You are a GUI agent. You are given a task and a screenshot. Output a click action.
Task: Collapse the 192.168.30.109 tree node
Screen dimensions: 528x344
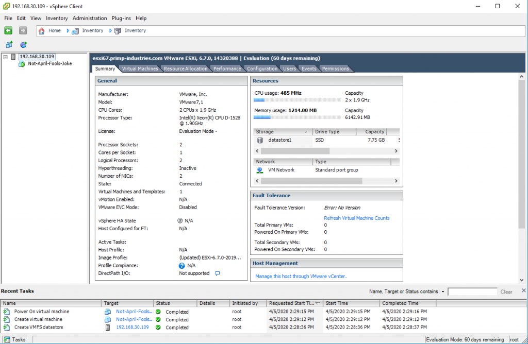click(x=5, y=57)
